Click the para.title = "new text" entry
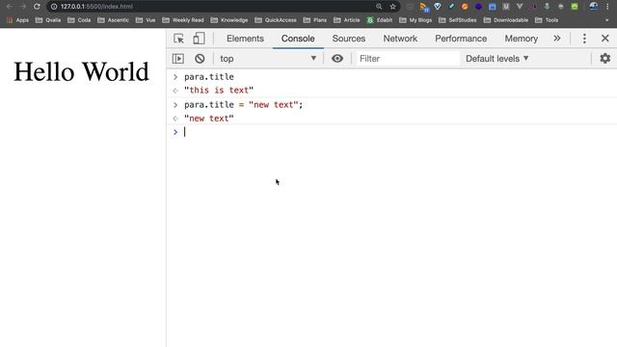 tap(244, 105)
